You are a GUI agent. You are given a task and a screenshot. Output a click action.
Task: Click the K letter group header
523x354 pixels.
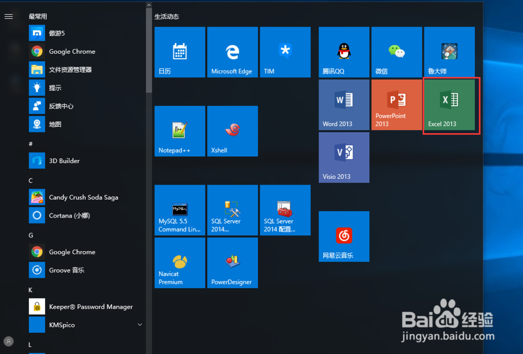tap(30, 290)
